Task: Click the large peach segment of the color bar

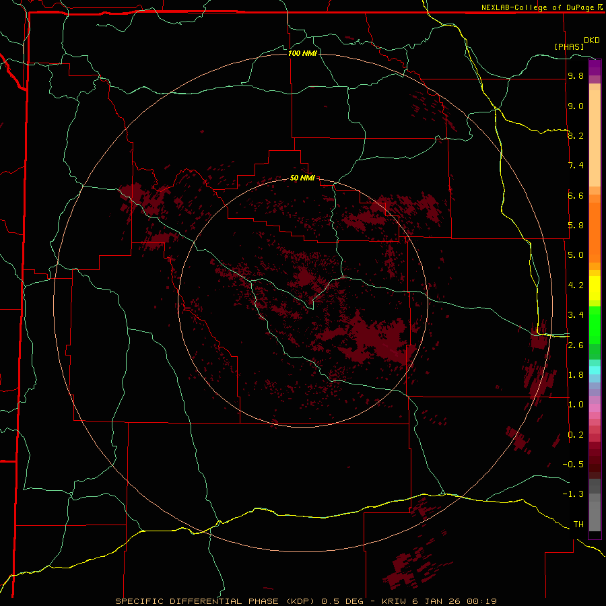Action: pos(595,138)
